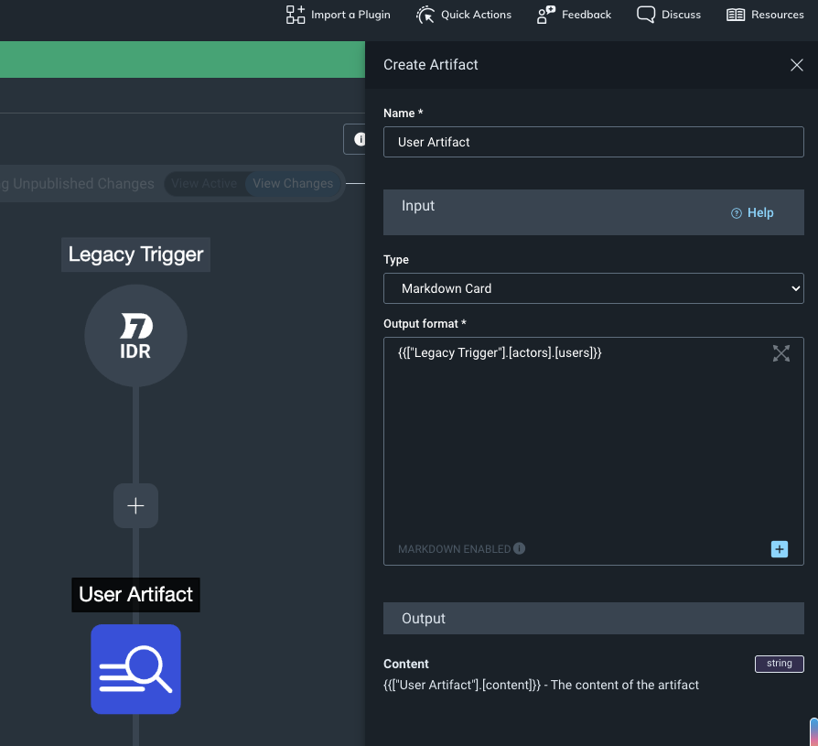Select the User Artifact step icon

click(135, 669)
